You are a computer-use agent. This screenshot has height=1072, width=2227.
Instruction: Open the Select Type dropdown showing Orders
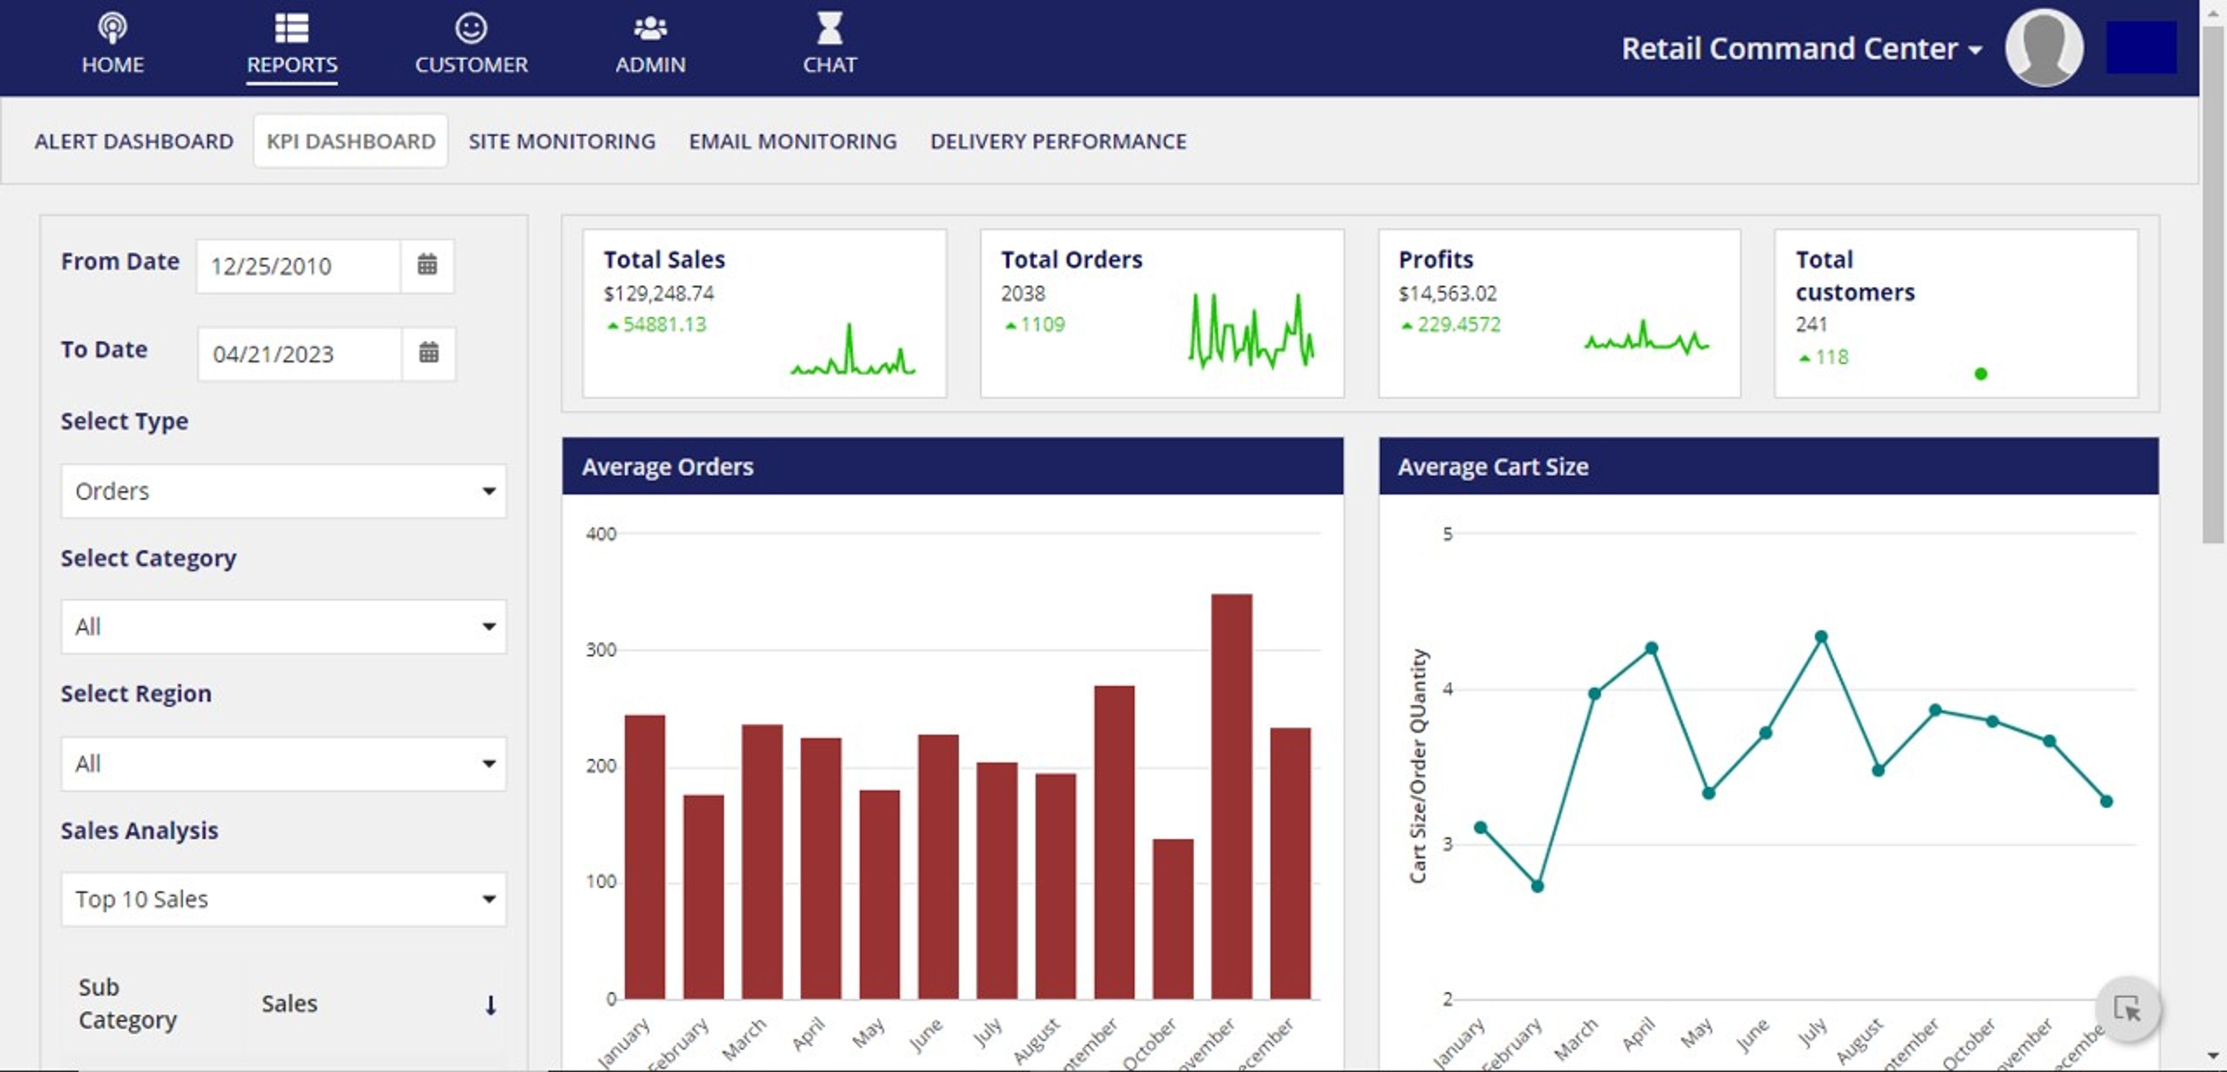[x=284, y=491]
